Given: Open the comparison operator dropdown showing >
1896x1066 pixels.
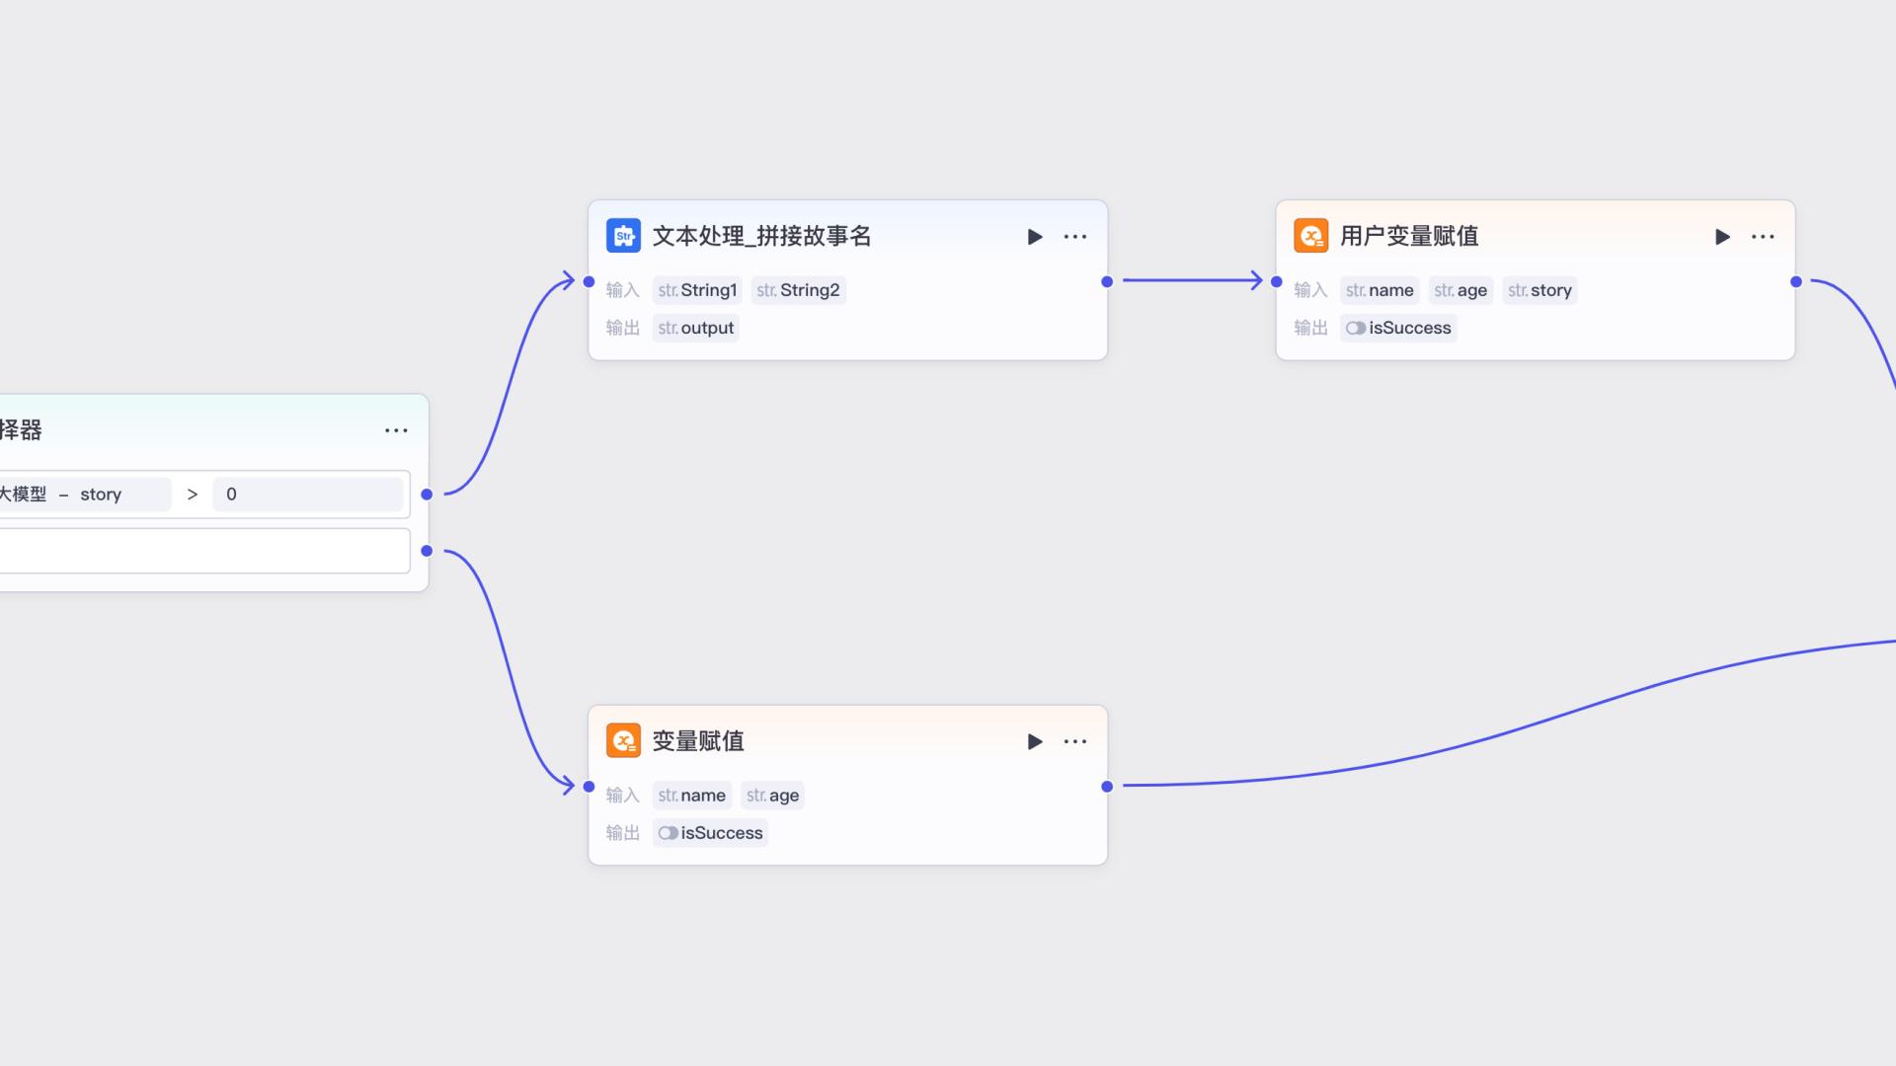Looking at the screenshot, I should click(x=193, y=495).
